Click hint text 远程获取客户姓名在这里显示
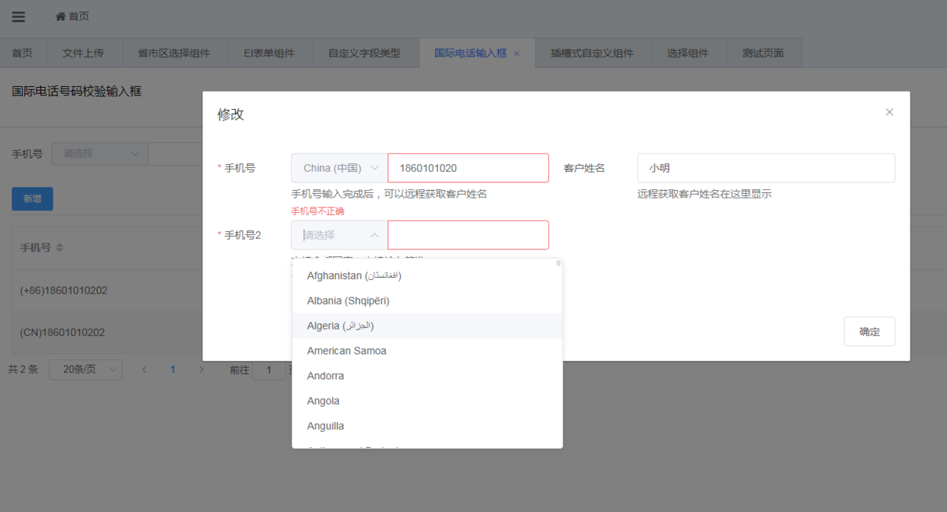The height and width of the screenshot is (512, 947). [705, 194]
